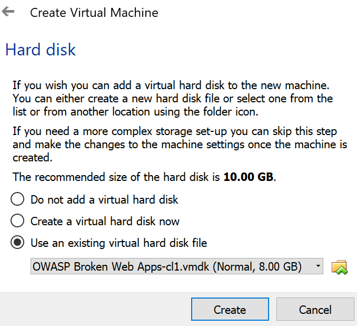Click the empty grey area left of Create
357x326 pixels.
95,309
